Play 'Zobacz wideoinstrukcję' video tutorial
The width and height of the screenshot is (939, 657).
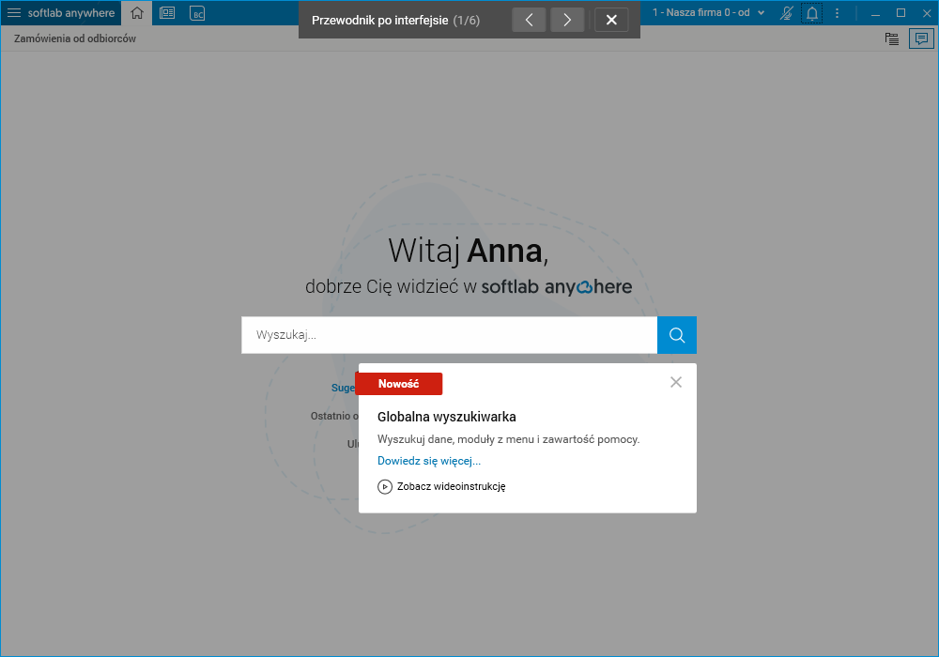coord(441,486)
